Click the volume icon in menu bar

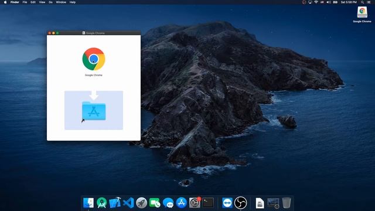[x=329, y=2]
